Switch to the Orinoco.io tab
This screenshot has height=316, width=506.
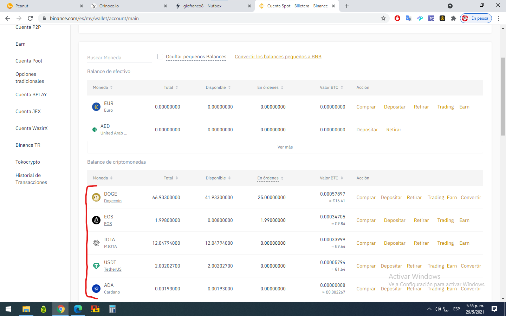tap(129, 6)
